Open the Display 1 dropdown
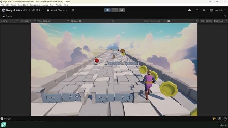This screenshot has height=128, width=228. [28, 21]
